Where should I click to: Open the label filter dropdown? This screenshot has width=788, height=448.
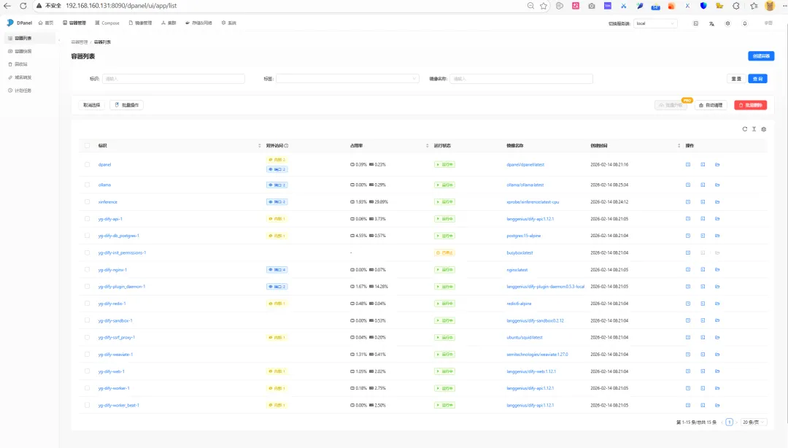coord(347,79)
